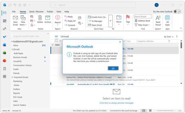Run the To Manager quick step
185x113 pixels.
[96, 21]
